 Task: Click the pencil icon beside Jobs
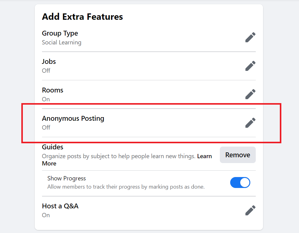point(250,66)
